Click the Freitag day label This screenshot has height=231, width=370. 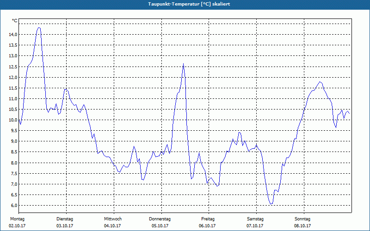[208, 219]
